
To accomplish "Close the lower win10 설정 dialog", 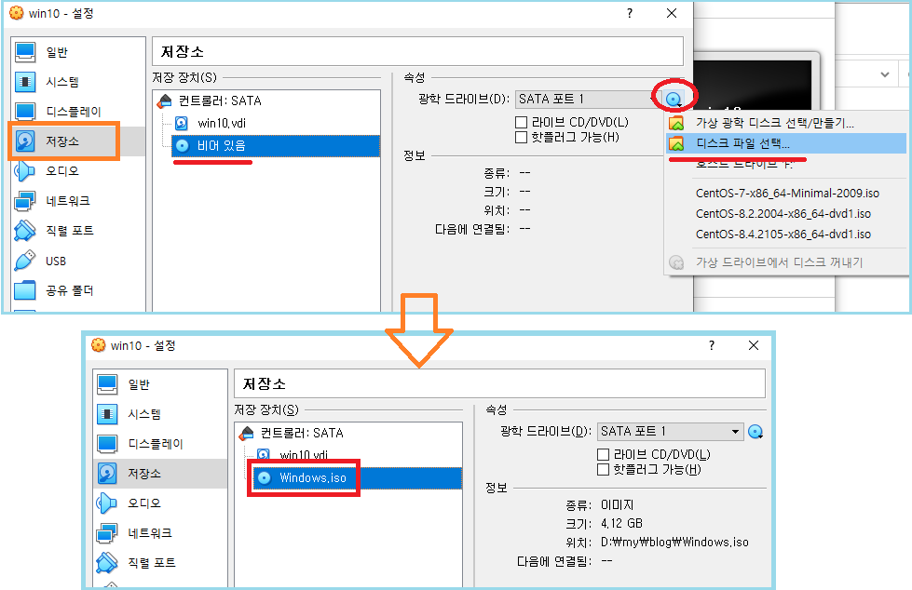I will point(754,345).
